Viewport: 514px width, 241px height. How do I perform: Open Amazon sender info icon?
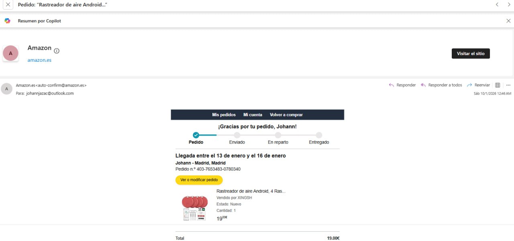click(57, 51)
